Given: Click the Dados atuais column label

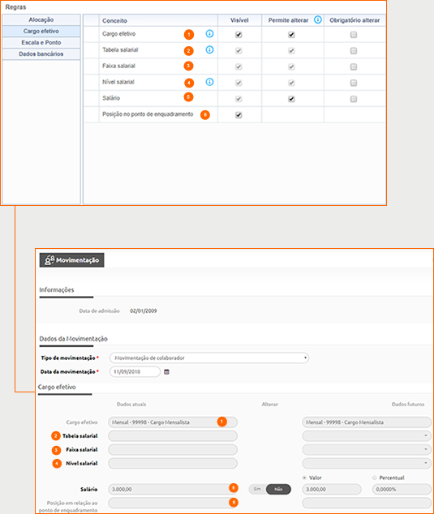Looking at the screenshot, I should coord(131,405).
